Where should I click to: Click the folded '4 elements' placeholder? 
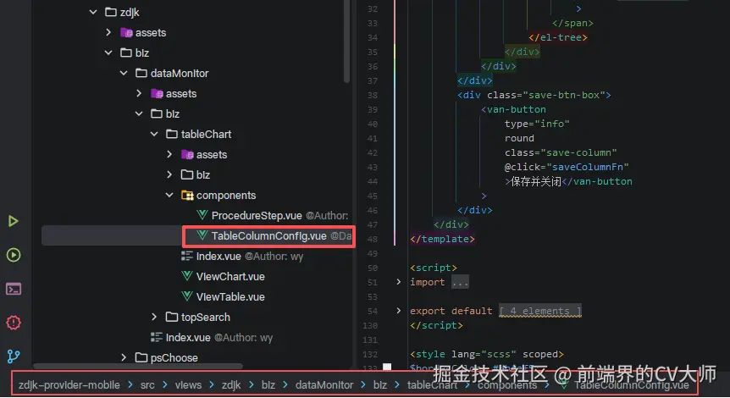pos(540,311)
